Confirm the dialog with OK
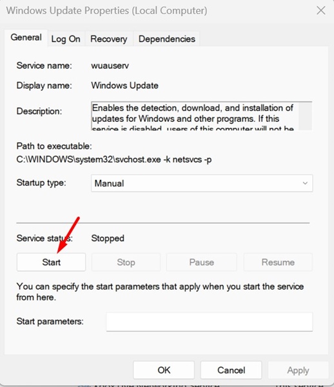This screenshot has height=387, width=334. point(164,370)
